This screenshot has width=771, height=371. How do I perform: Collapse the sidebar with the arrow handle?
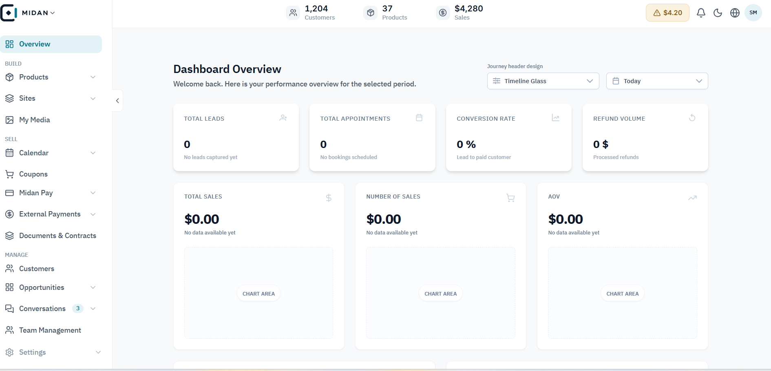117,101
